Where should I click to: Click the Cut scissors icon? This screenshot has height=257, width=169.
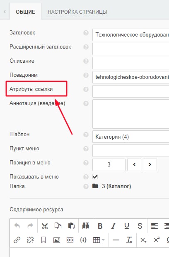44,226
